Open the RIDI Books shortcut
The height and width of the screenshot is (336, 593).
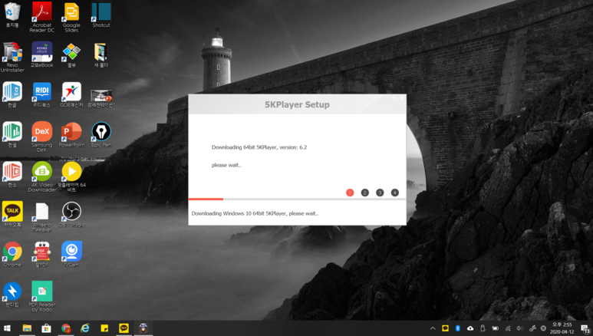pyautogui.click(x=41, y=94)
